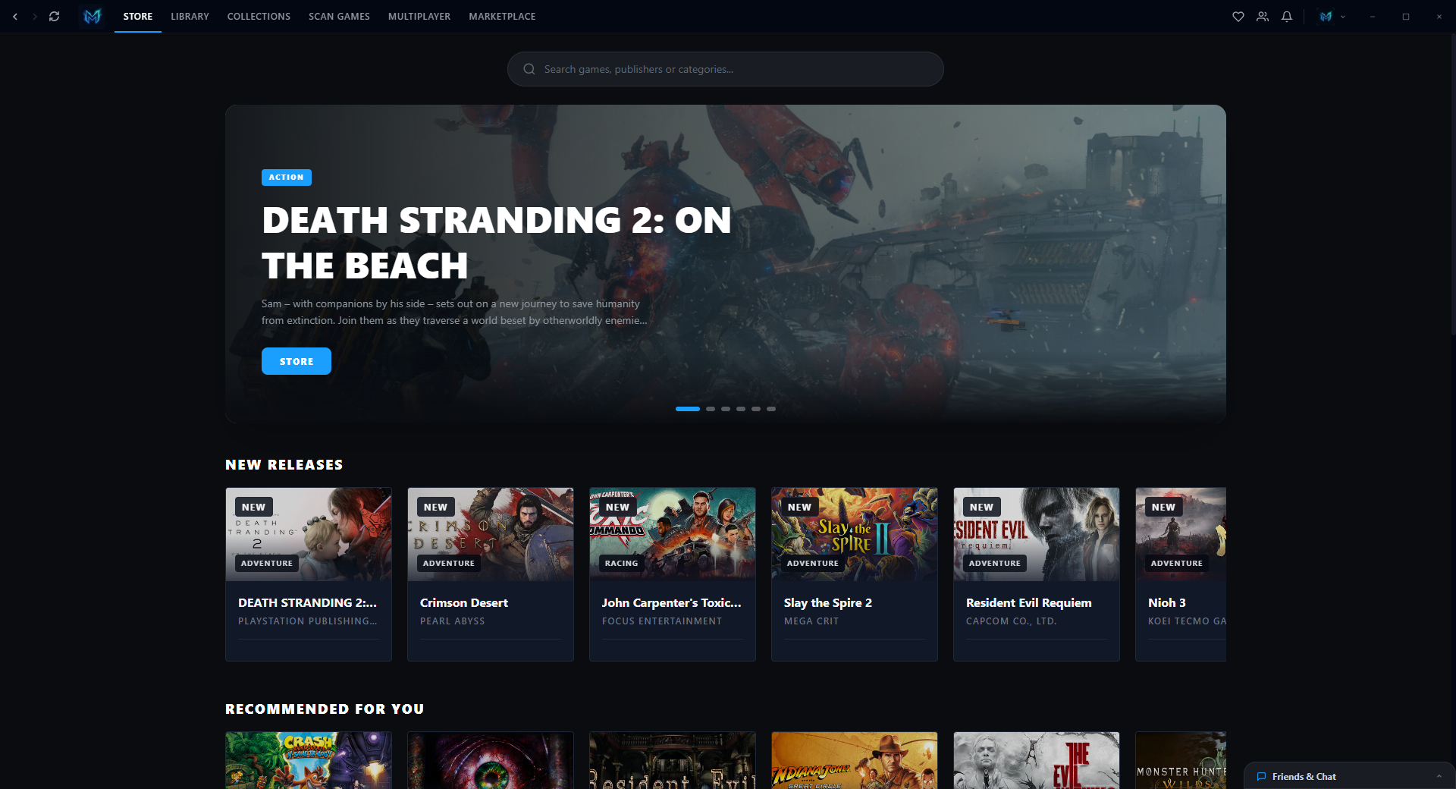Select the STORE tab
Image resolution: width=1456 pixels, height=789 pixels.
[138, 16]
